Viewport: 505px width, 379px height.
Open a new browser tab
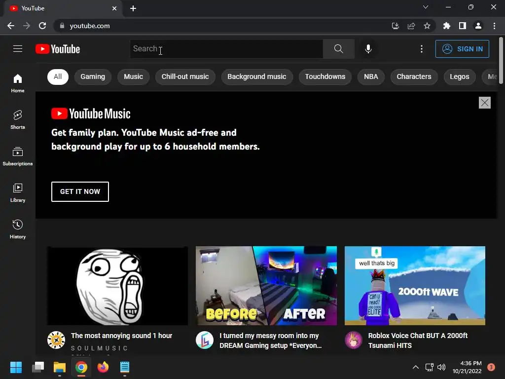[x=133, y=8]
